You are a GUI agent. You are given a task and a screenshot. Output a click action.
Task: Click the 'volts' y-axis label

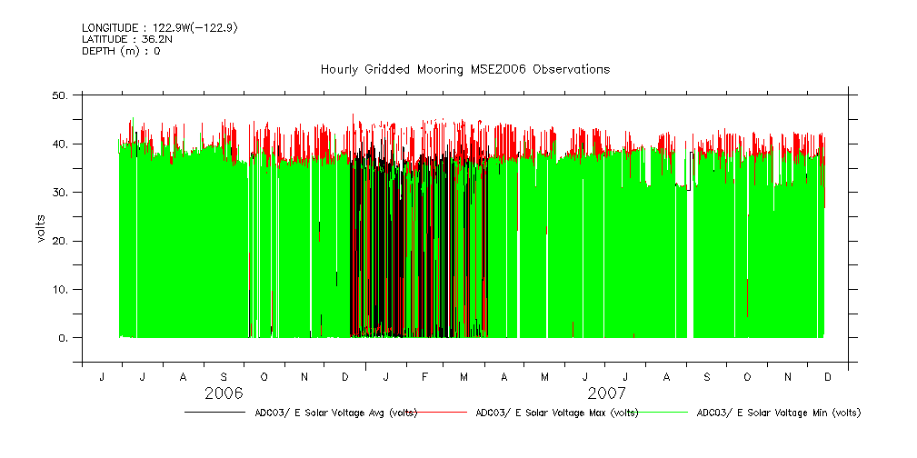41,229
